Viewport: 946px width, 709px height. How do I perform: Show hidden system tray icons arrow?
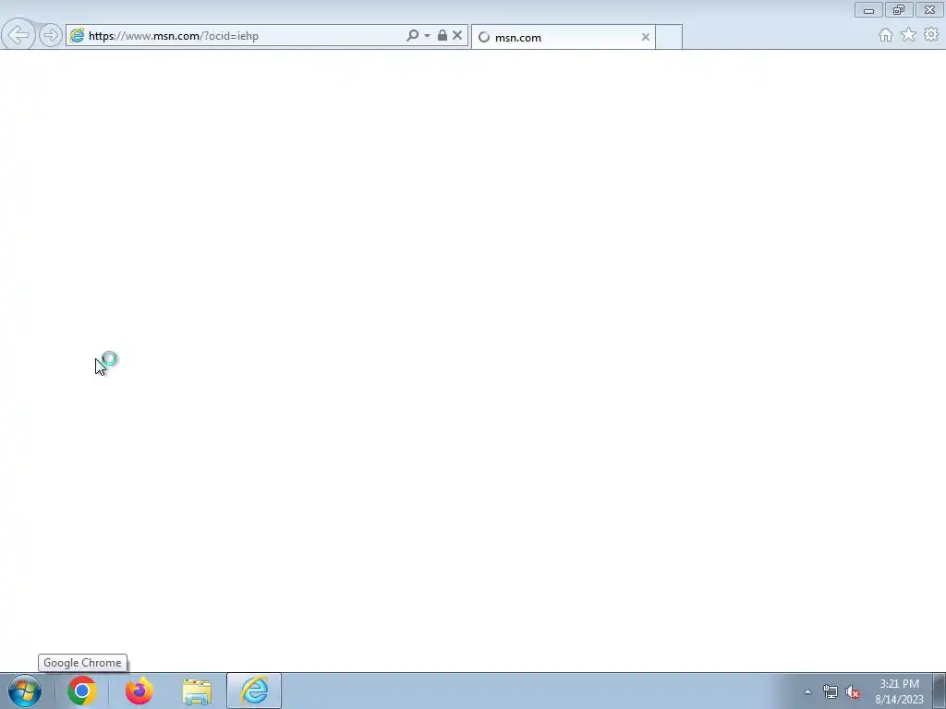pyautogui.click(x=807, y=691)
